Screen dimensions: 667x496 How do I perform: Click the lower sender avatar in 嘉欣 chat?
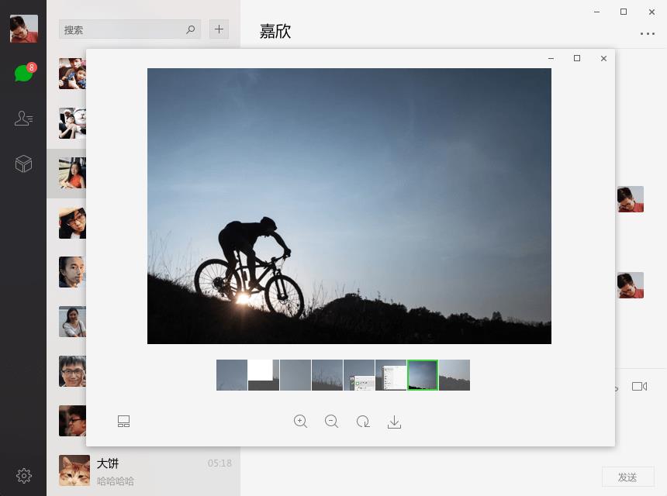[x=631, y=285]
